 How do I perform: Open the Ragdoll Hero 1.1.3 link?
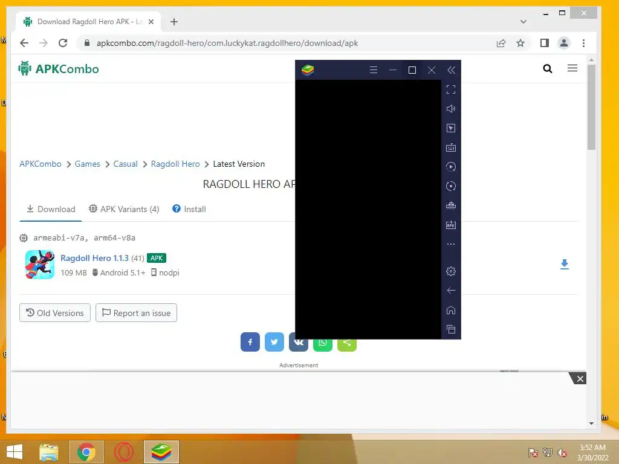tap(94, 258)
